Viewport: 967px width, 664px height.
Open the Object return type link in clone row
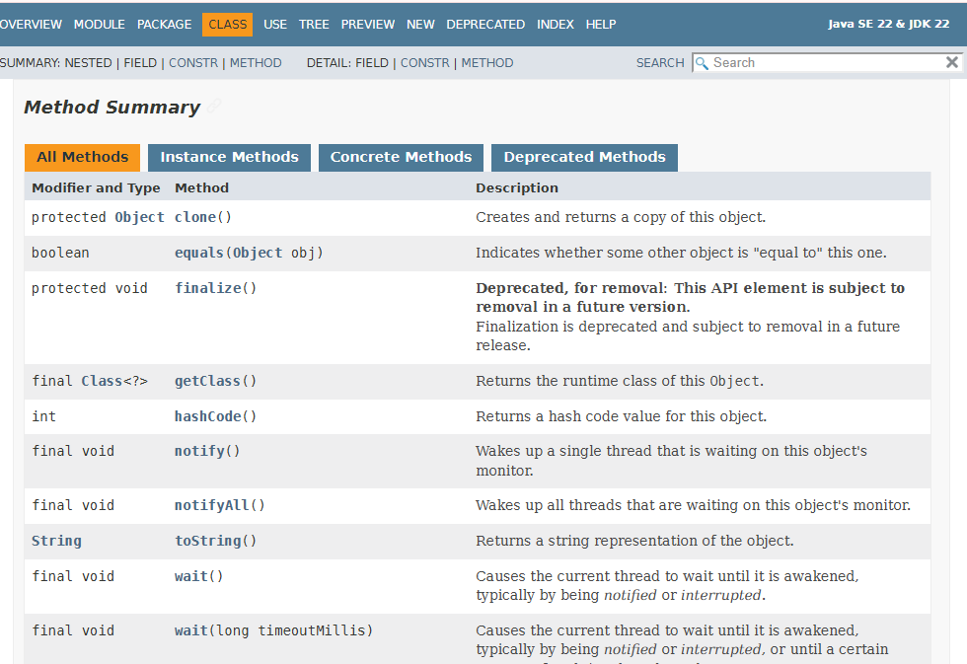(x=139, y=217)
